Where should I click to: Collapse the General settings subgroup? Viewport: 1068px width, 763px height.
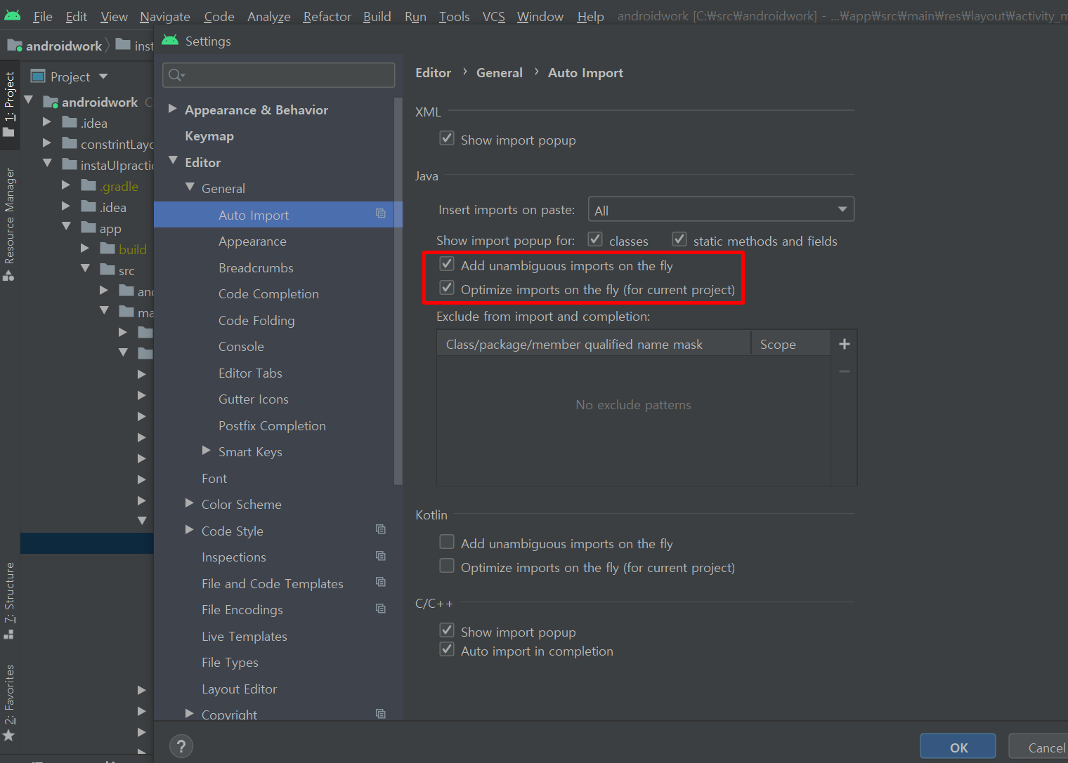coord(190,187)
